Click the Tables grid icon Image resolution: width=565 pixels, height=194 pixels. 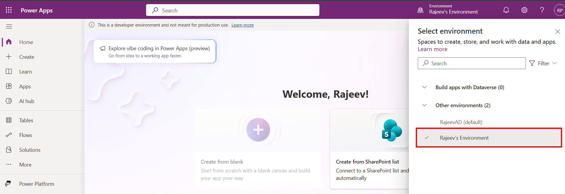point(9,120)
